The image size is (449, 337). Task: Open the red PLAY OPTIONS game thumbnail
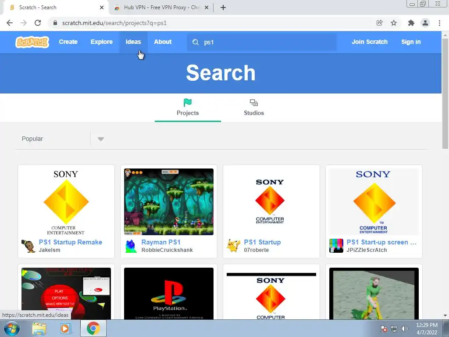coord(66,294)
